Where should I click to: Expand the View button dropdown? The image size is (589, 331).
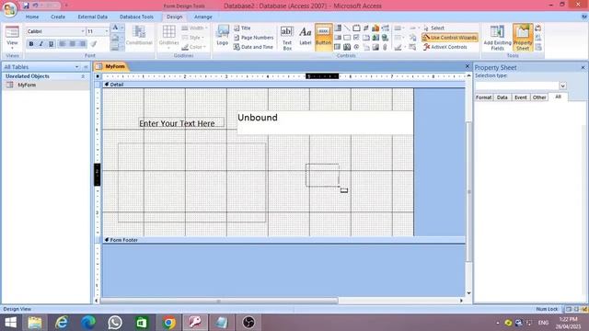pos(12,48)
